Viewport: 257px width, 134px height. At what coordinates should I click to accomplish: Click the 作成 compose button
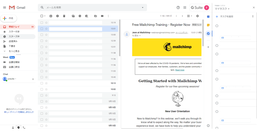(9, 18)
